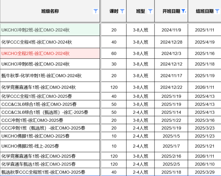Open filter for 结班日期 column
This screenshot has width=221, height=176.
[x=217, y=11]
